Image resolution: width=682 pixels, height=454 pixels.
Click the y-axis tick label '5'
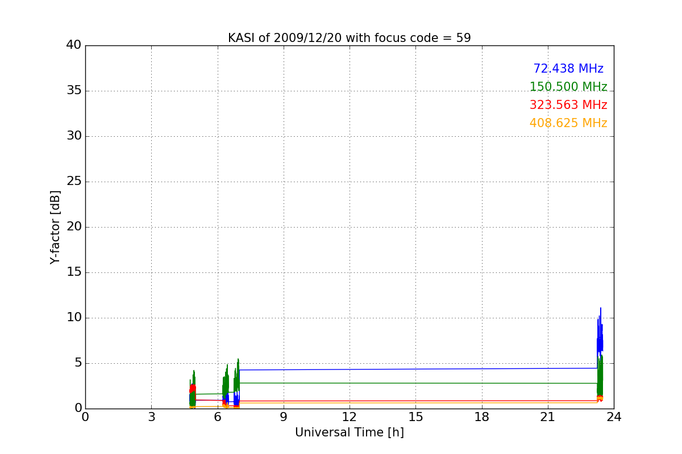(77, 363)
